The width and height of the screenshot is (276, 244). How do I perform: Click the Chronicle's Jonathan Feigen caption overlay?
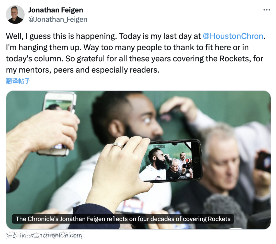pyautogui.click(x=123, y=219)
